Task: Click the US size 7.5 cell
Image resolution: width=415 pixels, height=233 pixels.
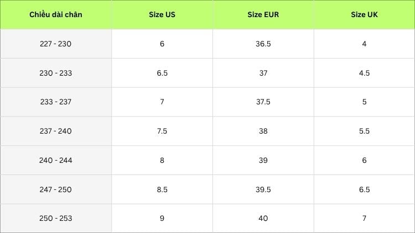Action: click(x=162, y=131)
